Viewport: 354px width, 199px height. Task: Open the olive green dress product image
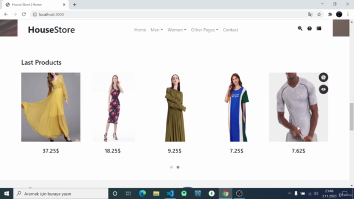tap(175, 107)
